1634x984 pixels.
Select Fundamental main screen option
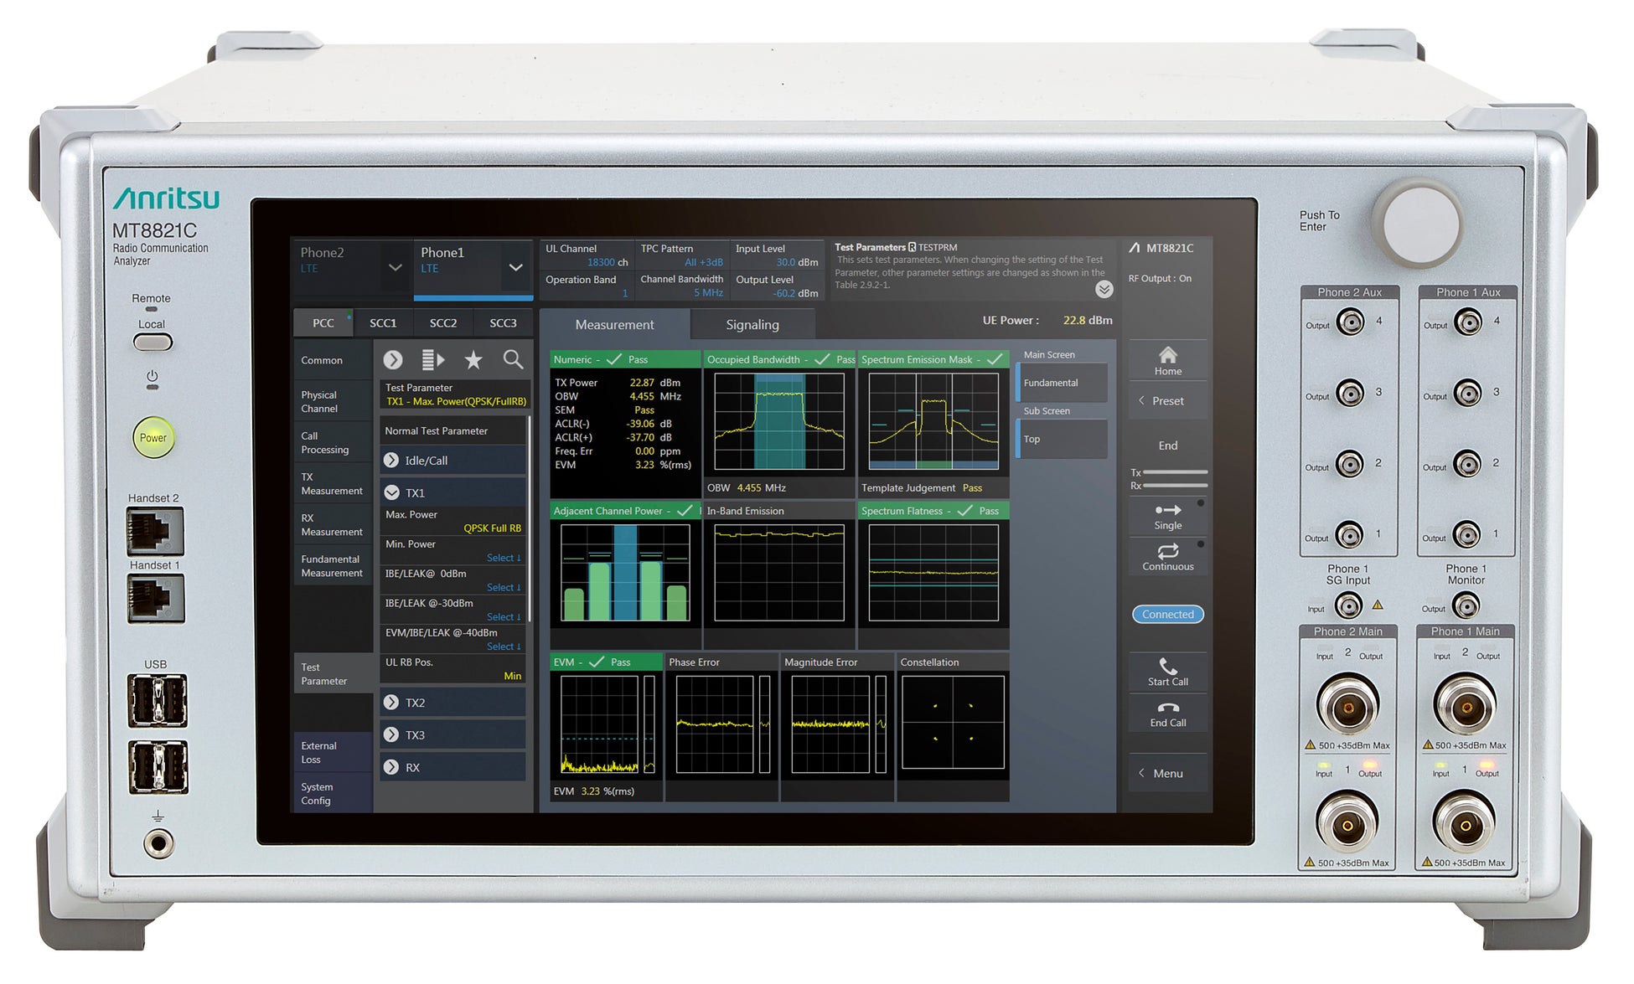click(x=1061, y=383)
